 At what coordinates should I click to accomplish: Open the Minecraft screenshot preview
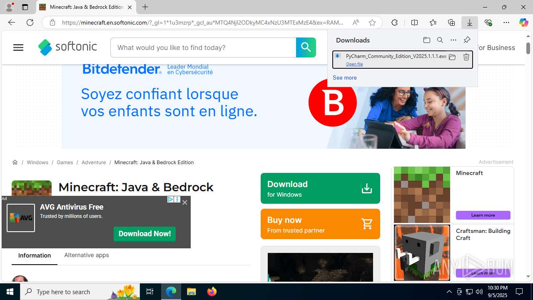point(320,267)
